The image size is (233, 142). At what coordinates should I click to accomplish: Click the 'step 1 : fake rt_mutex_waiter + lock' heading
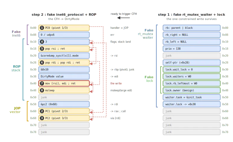tap(191, 15)
